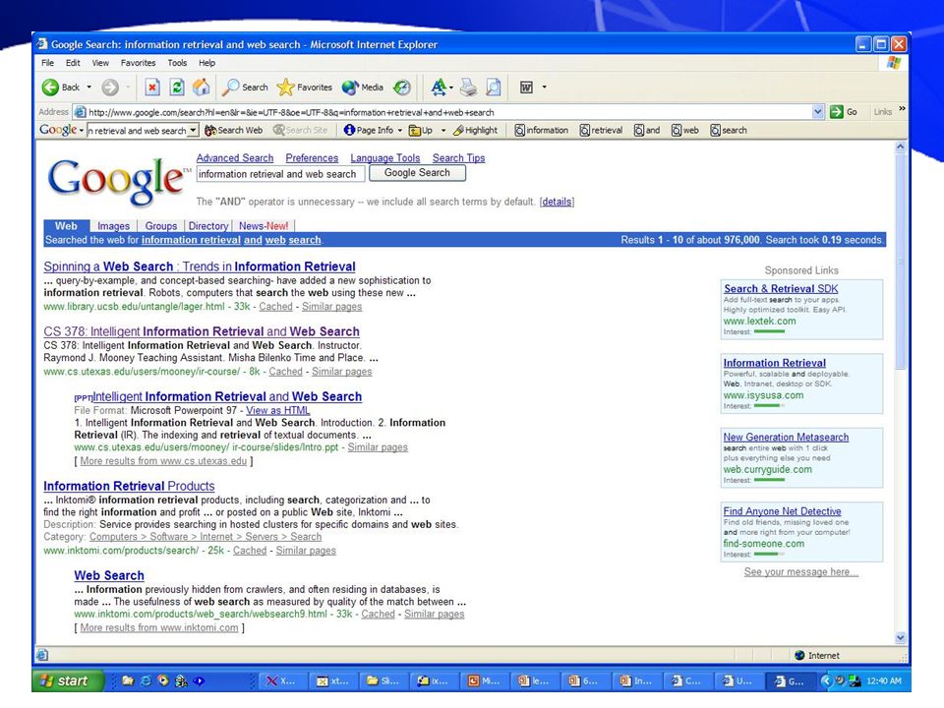The height and width of the screenshot is (708, 944).
Task: Open the View menu
Action: point(100,63)
